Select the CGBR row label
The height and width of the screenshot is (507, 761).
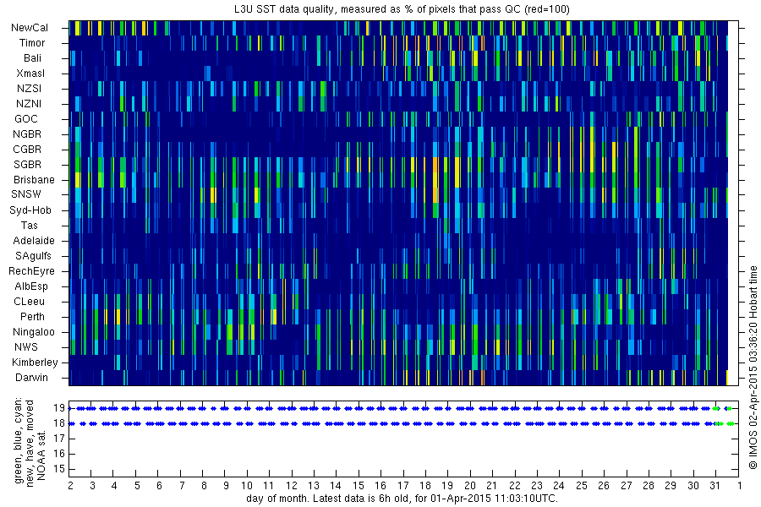tap(27, 150)
